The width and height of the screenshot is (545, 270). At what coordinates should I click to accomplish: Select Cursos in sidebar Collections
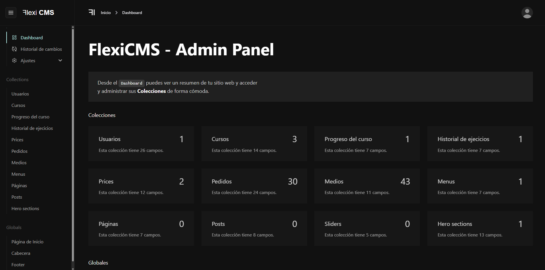pos(18,105)
